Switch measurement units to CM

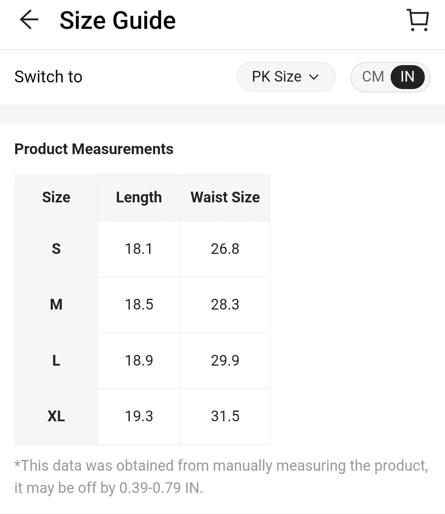click(373, 77)
